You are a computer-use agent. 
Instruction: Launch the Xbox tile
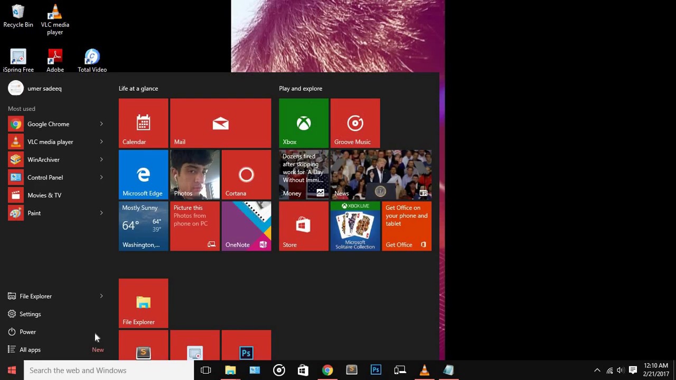[x=304, y=123]
